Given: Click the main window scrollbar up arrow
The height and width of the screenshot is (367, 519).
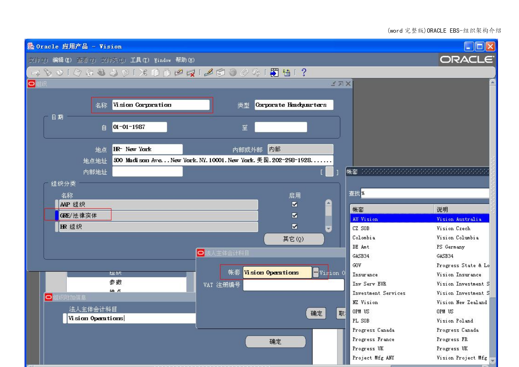Looking at the screenshot, I should point(492,82).
